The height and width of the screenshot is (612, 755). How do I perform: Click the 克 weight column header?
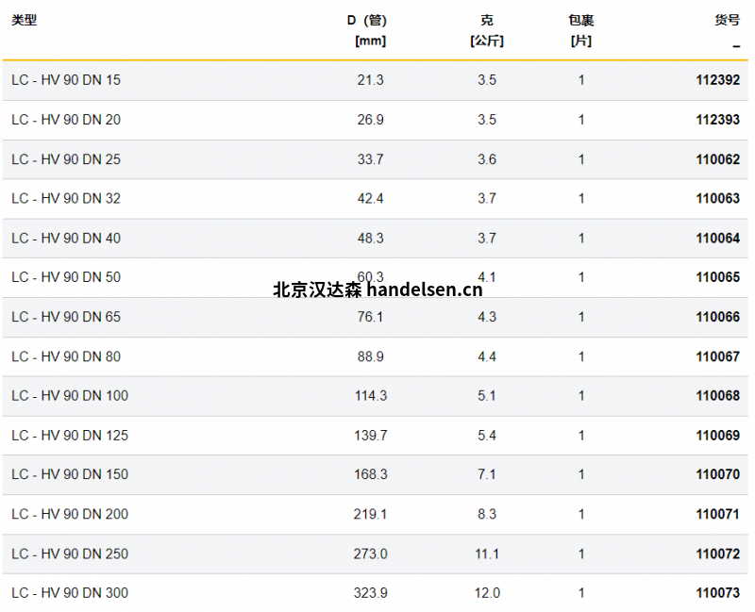click(x=486, y=20)
